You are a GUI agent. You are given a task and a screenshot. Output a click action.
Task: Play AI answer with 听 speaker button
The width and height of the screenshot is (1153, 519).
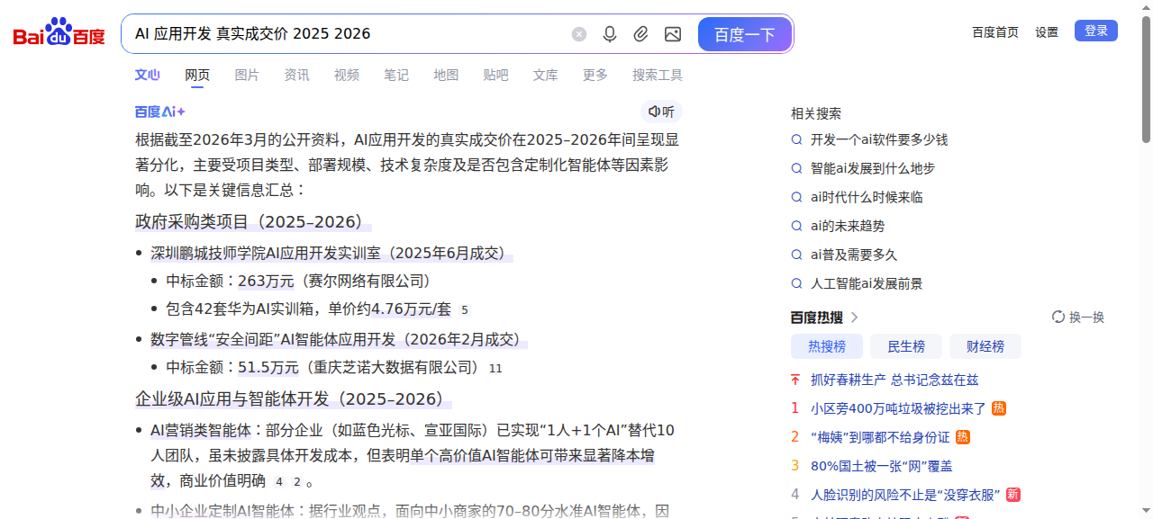(661, 112)
